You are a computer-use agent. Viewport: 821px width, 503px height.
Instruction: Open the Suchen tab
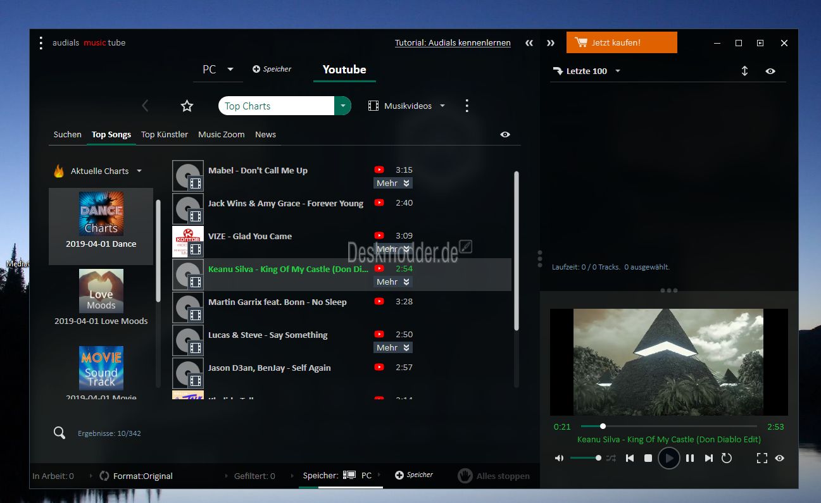coord(68,134)
